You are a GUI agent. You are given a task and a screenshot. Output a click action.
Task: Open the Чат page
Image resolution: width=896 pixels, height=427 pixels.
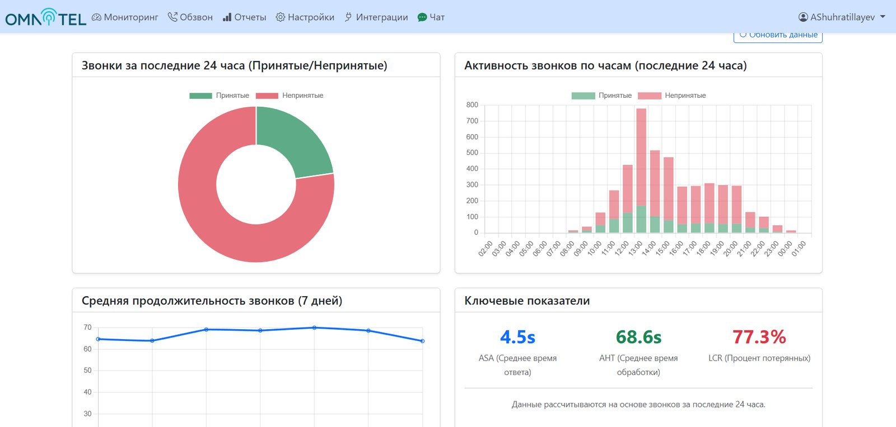(x=431, y=17)
